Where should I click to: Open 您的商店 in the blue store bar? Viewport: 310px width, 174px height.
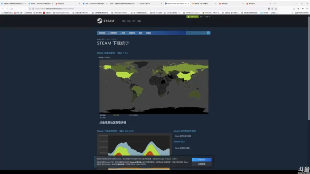coord(102,33)
